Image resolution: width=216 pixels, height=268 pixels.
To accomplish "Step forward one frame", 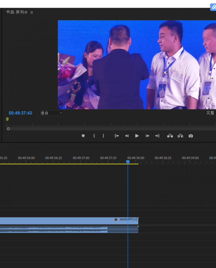I will (147, 136).
